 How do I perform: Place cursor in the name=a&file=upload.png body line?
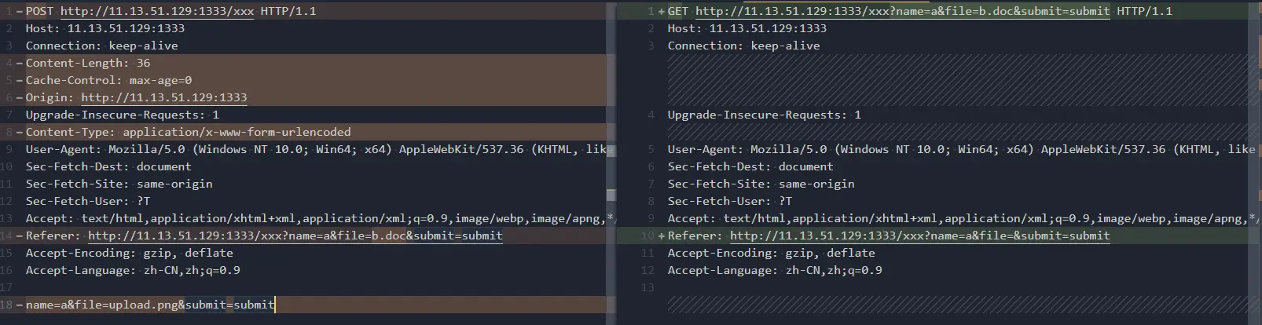[150, 305]
